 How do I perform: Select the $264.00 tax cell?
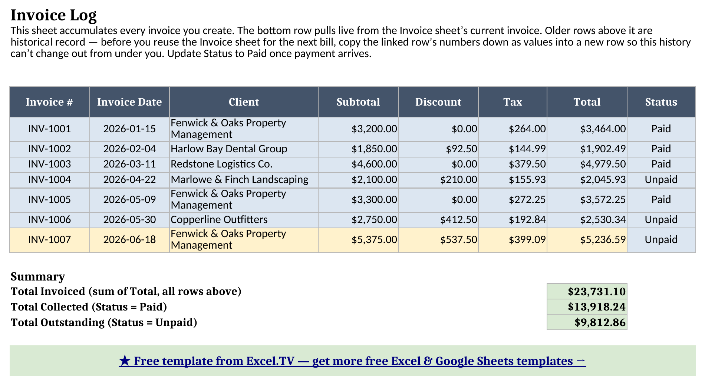(513, 129)
